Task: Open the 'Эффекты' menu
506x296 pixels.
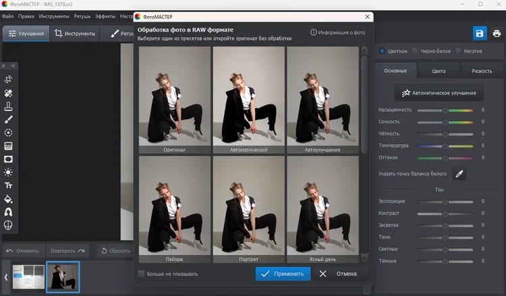Action: pyautogui.click(x=105, y=15)
